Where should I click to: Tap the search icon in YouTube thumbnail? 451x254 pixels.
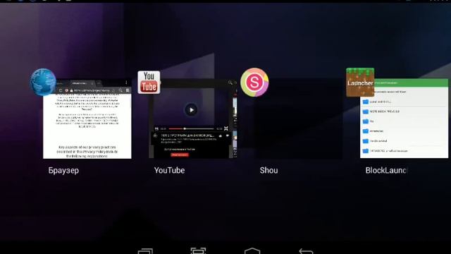tap(230, 83)
